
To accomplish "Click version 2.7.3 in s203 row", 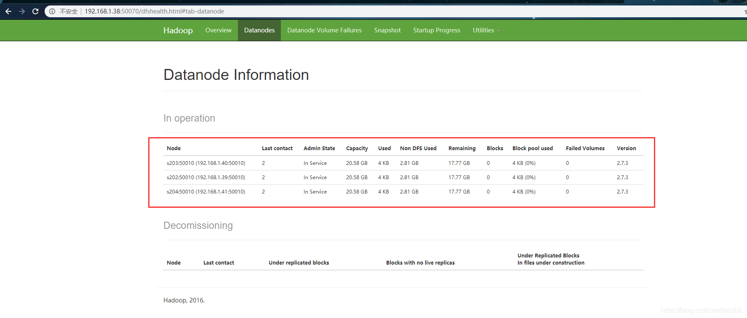I will 622,163.
